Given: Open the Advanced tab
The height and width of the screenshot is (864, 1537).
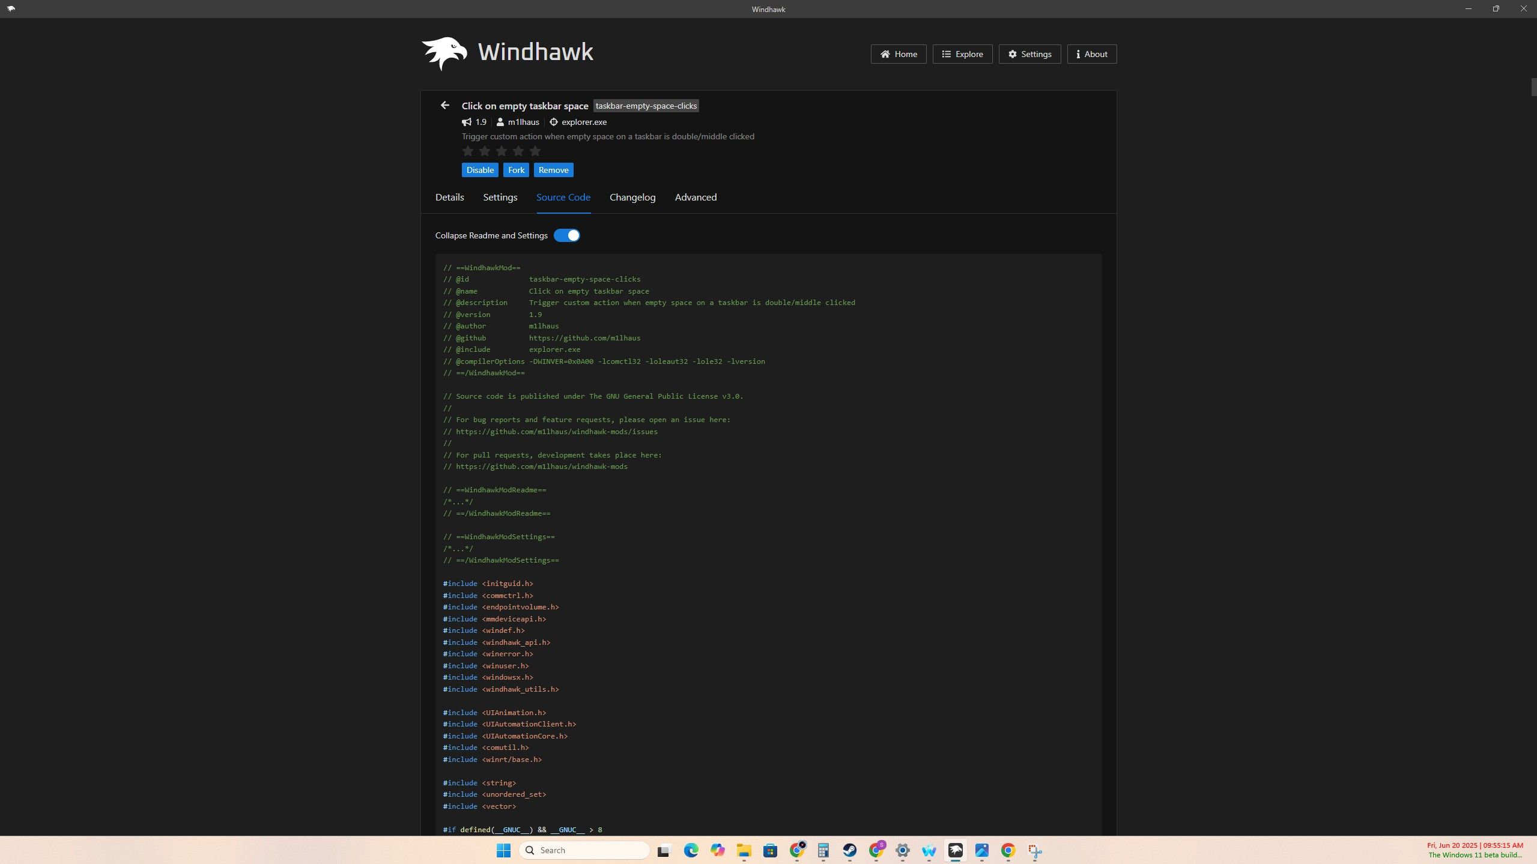Looking at the screenshot, I should click(x=696, y=197).
